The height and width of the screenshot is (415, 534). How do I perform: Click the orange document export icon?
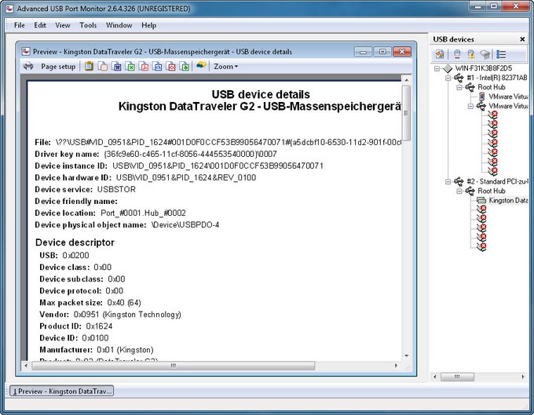click(x=103, y=67)
